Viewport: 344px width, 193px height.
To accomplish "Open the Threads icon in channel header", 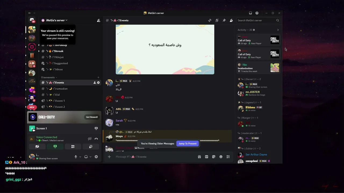I will point(210,20).
